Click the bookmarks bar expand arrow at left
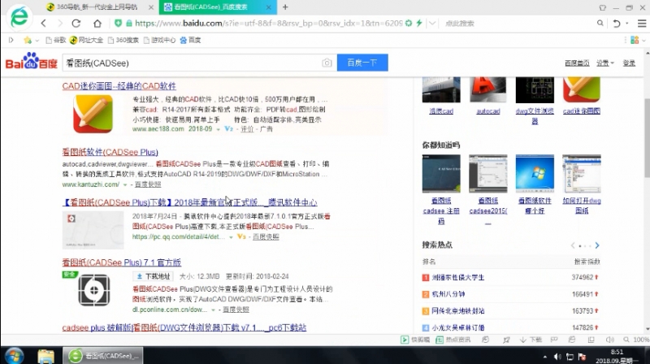The width and height of the screenshot is (650, 364). coord(11,40)
